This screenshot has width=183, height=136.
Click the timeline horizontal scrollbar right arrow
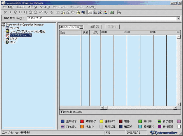[x=175, y=108]
